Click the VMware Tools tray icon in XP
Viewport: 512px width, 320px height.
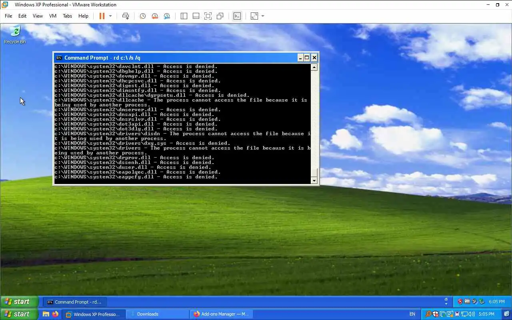(x=467, y=302)
